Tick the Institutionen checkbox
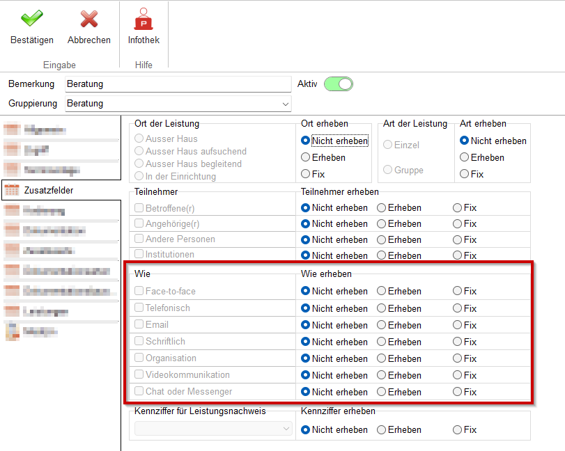Image resolution: width=565 pixels, height=451 pixels. [x=139, y=254]
